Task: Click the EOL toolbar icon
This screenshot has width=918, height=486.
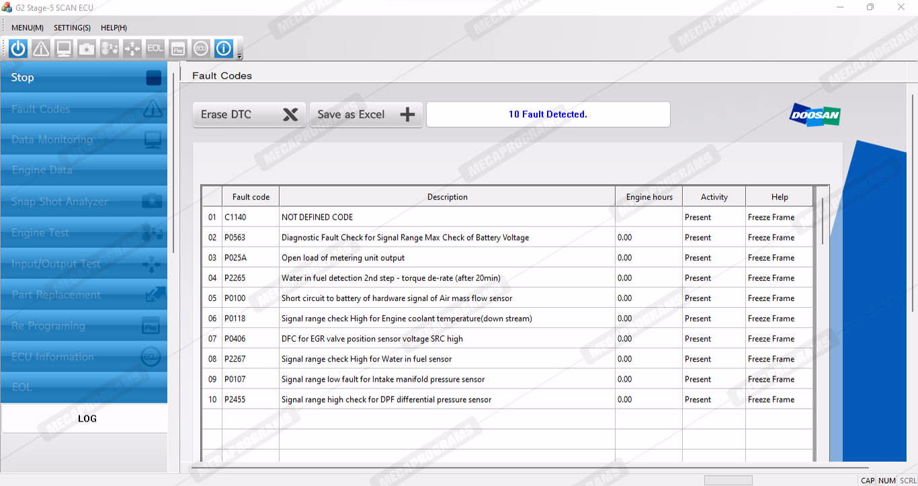Action: (x=155, y=48)
